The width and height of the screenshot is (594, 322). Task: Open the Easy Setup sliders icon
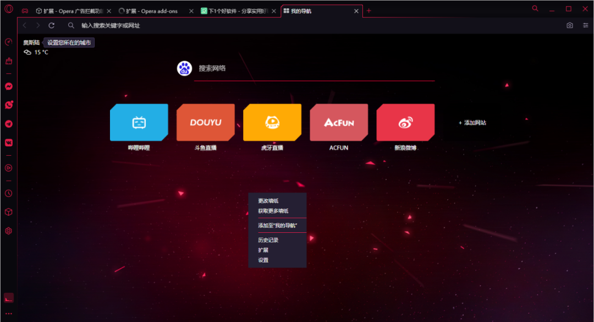click(585, 25)
